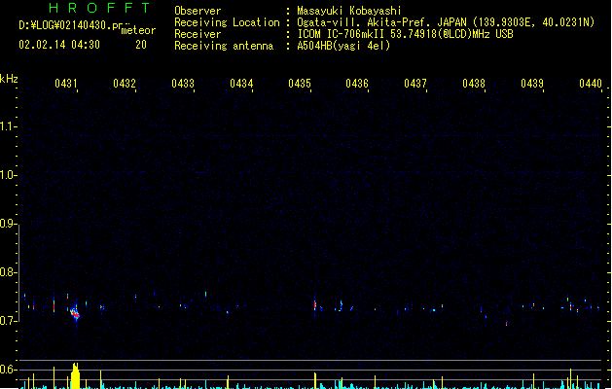Click the 0437 time marker
This screenshot has width=612, height=389.
pos(415,84)
